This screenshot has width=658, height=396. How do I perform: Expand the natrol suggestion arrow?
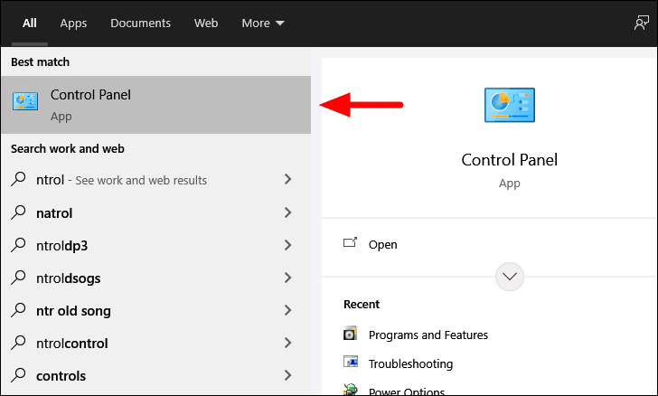pos(287,212)
